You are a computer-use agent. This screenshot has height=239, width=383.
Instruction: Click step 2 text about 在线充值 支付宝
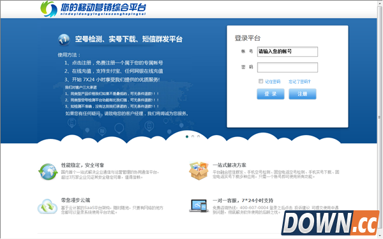pos(114,71)
